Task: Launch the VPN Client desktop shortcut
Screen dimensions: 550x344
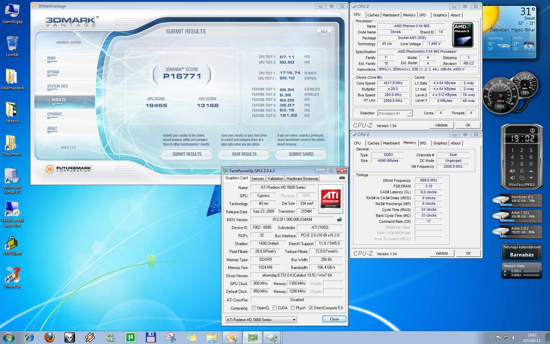Action: pos(12,246)
